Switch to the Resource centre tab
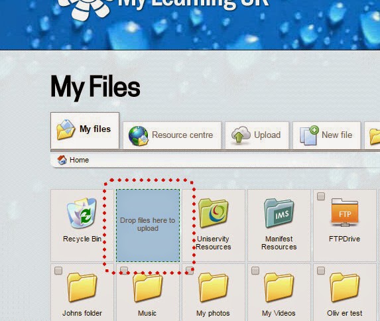Viewport: 380px width, 321px height. tap(172, 135)
